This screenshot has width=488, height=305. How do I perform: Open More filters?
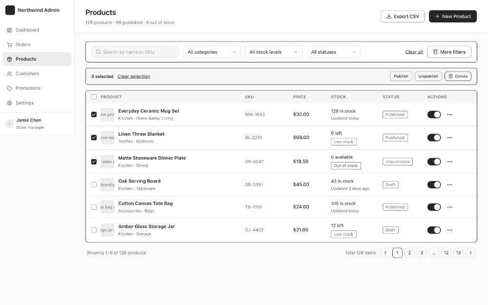tap(449, 52)
